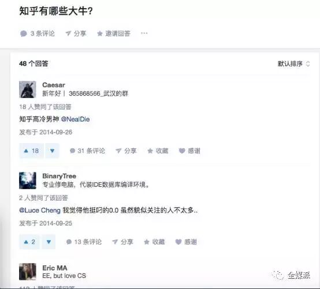Screen dimensions: 320x289
Task: Downvote BinaryTree's answer
Action: pyautogui.click(x=49, y=242)
